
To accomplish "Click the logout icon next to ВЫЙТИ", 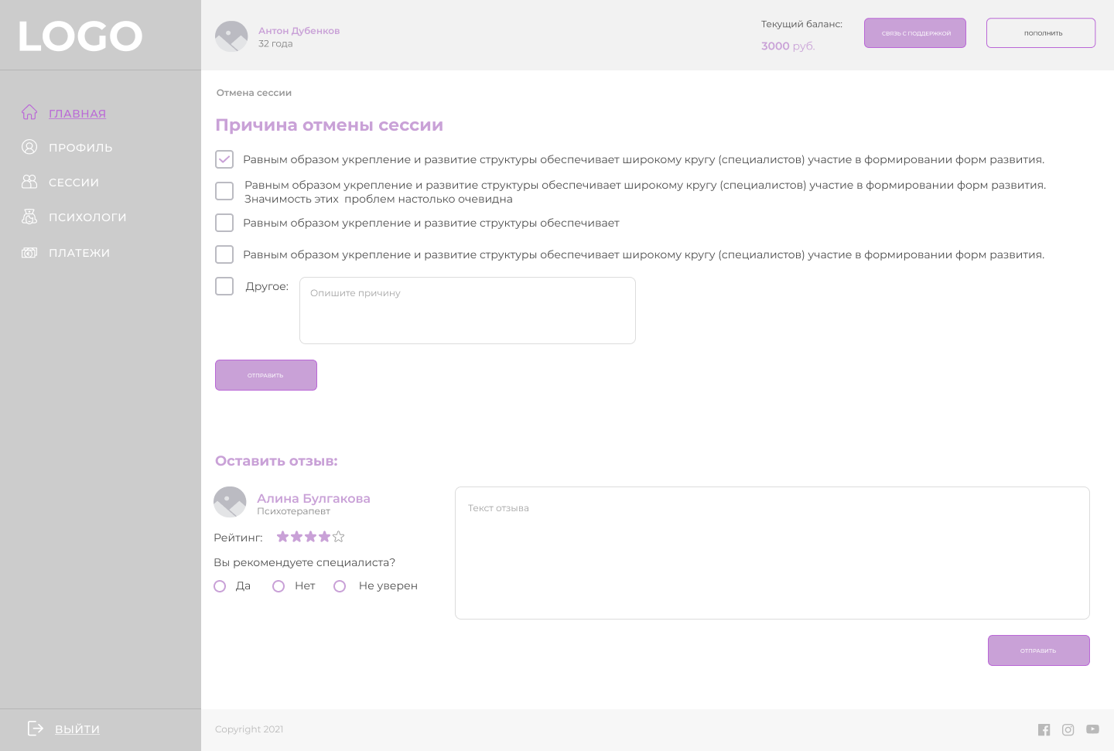I will pyautogui.click(x=36, y=729).
